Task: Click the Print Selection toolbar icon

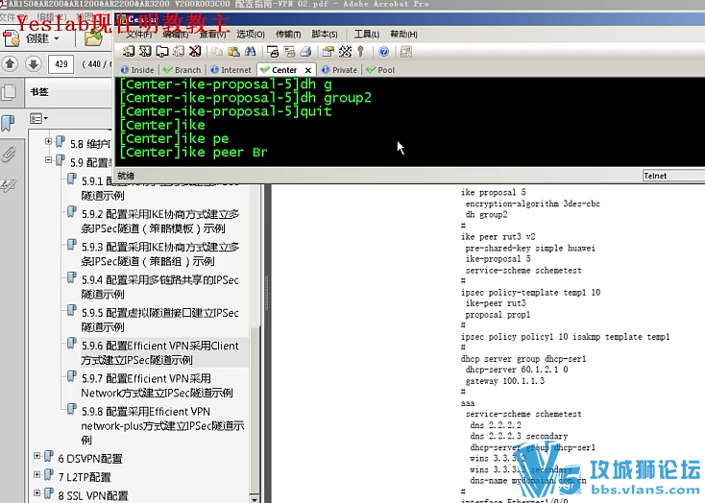Action: tap(273, 51)
